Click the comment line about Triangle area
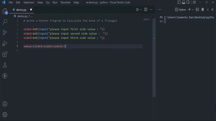 coord(70,21)
